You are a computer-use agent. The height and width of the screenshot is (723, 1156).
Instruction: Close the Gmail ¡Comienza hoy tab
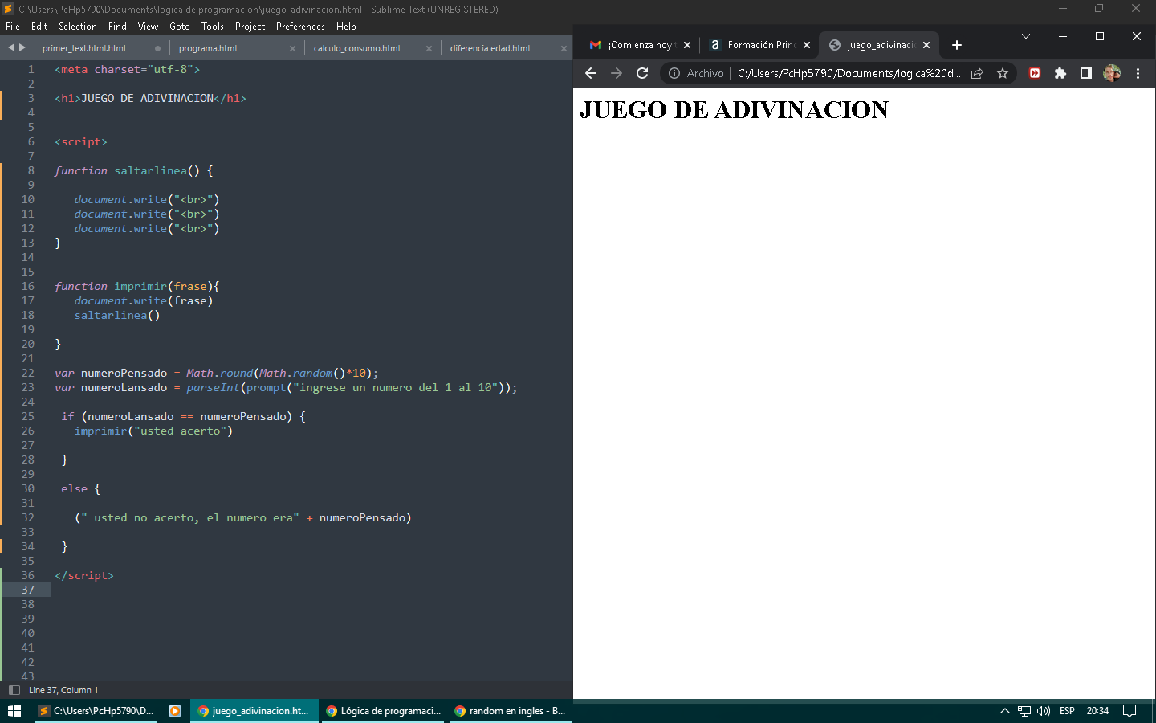click(687, 45)
